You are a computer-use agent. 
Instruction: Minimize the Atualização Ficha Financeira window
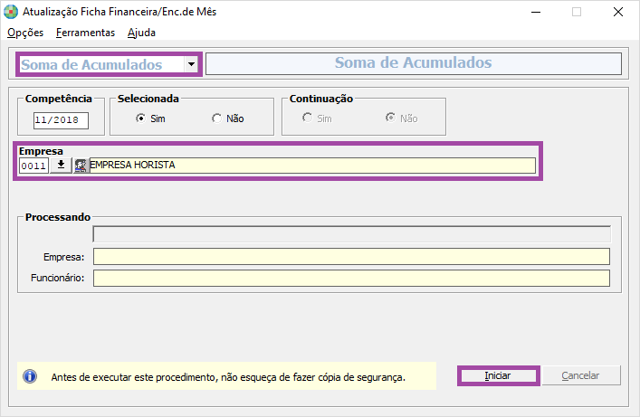536,13
